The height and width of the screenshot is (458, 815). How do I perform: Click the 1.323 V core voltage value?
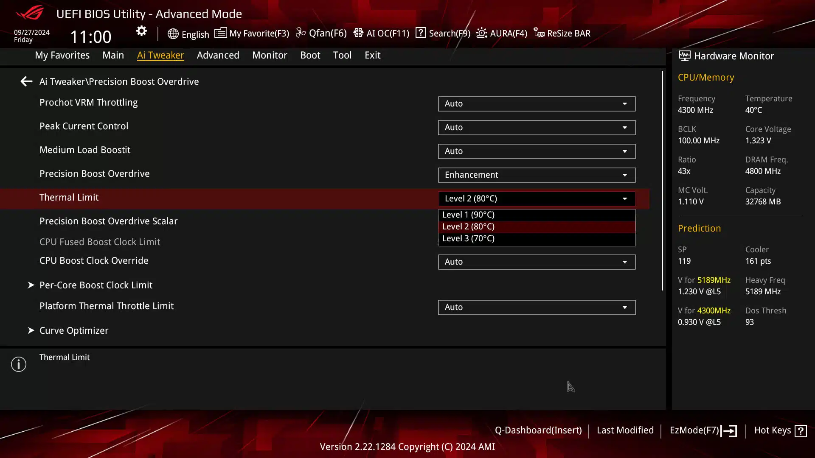[758, 141]
